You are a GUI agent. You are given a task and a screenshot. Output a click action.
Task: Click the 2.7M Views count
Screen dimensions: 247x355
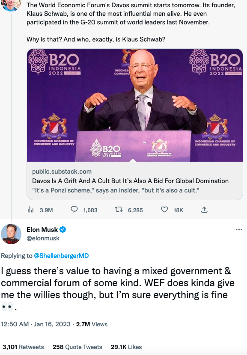(x=92, y=324)
